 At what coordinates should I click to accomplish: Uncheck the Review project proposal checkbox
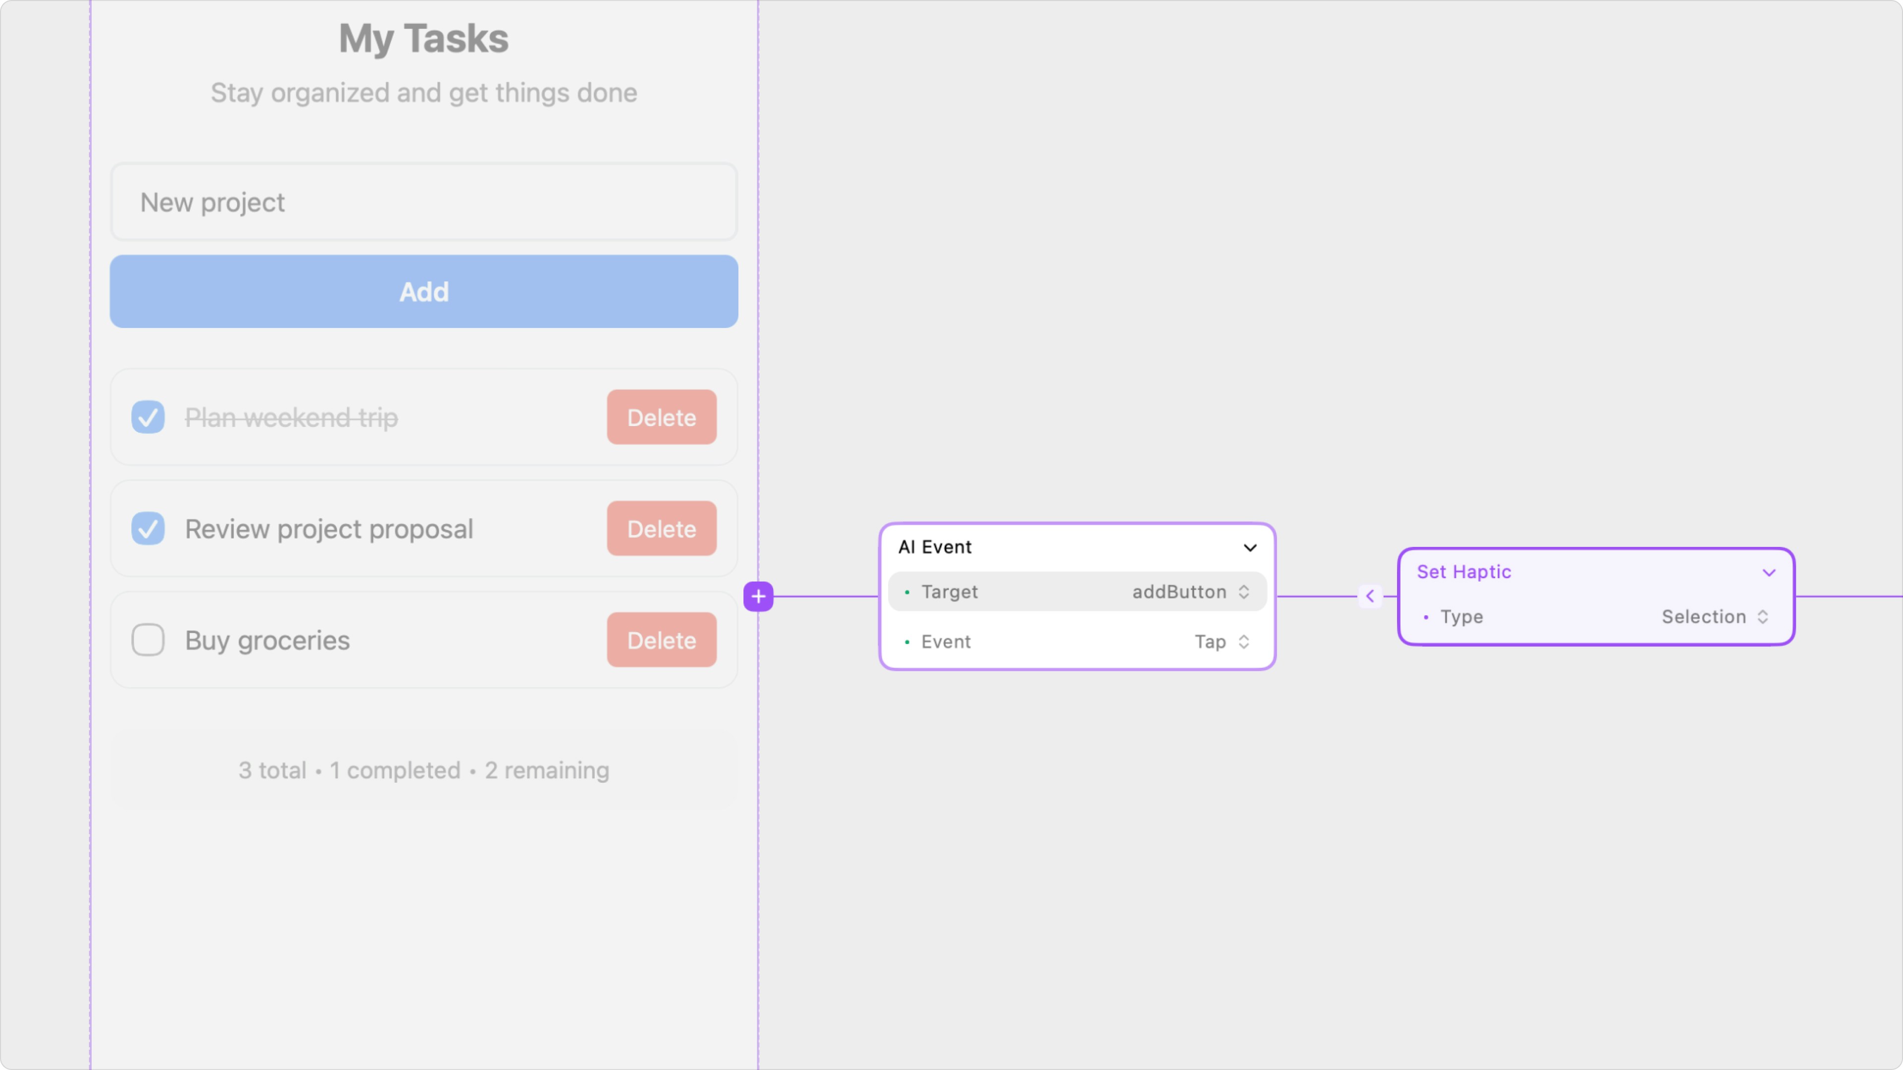(x=148, y=529)
